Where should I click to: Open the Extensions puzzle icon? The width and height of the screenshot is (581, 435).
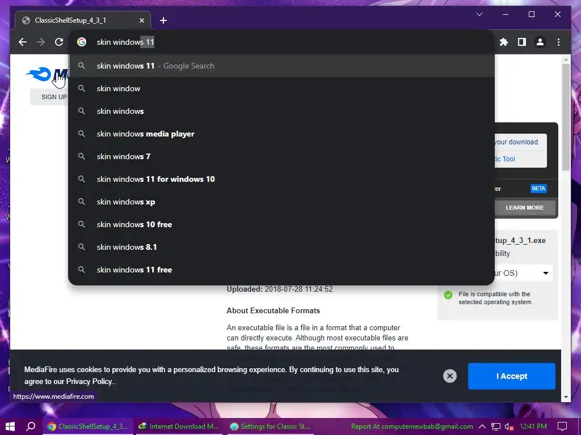point(504,42)
